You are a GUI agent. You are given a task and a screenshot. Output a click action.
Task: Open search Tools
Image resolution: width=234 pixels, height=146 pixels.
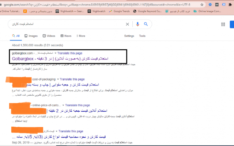(x=142, y=36)
